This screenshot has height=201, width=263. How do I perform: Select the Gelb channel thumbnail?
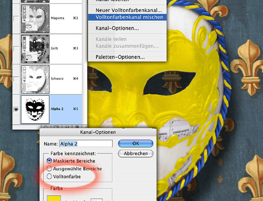coord(35,49)
